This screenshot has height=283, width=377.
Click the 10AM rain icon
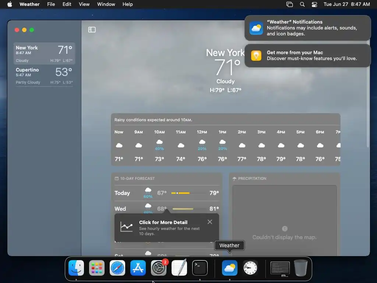(x=159, y=142)
